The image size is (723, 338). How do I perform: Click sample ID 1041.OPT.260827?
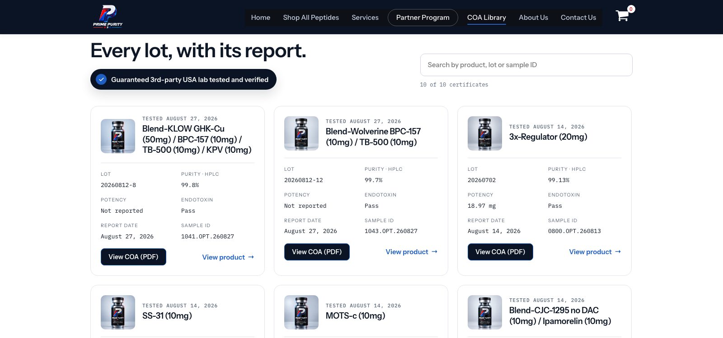207,237
